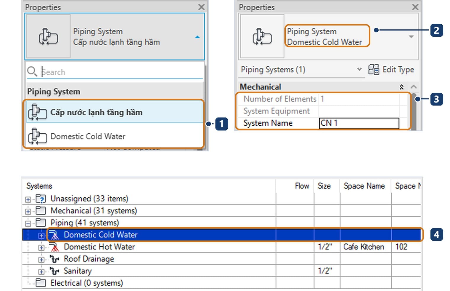Select Unassigned (33 items) row
This screenshot has width=450, height=291.
[89, 199]
